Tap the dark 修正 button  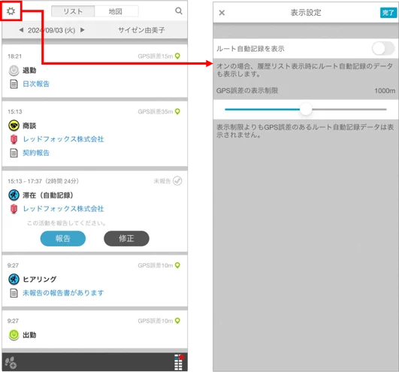tap(126, 238)
